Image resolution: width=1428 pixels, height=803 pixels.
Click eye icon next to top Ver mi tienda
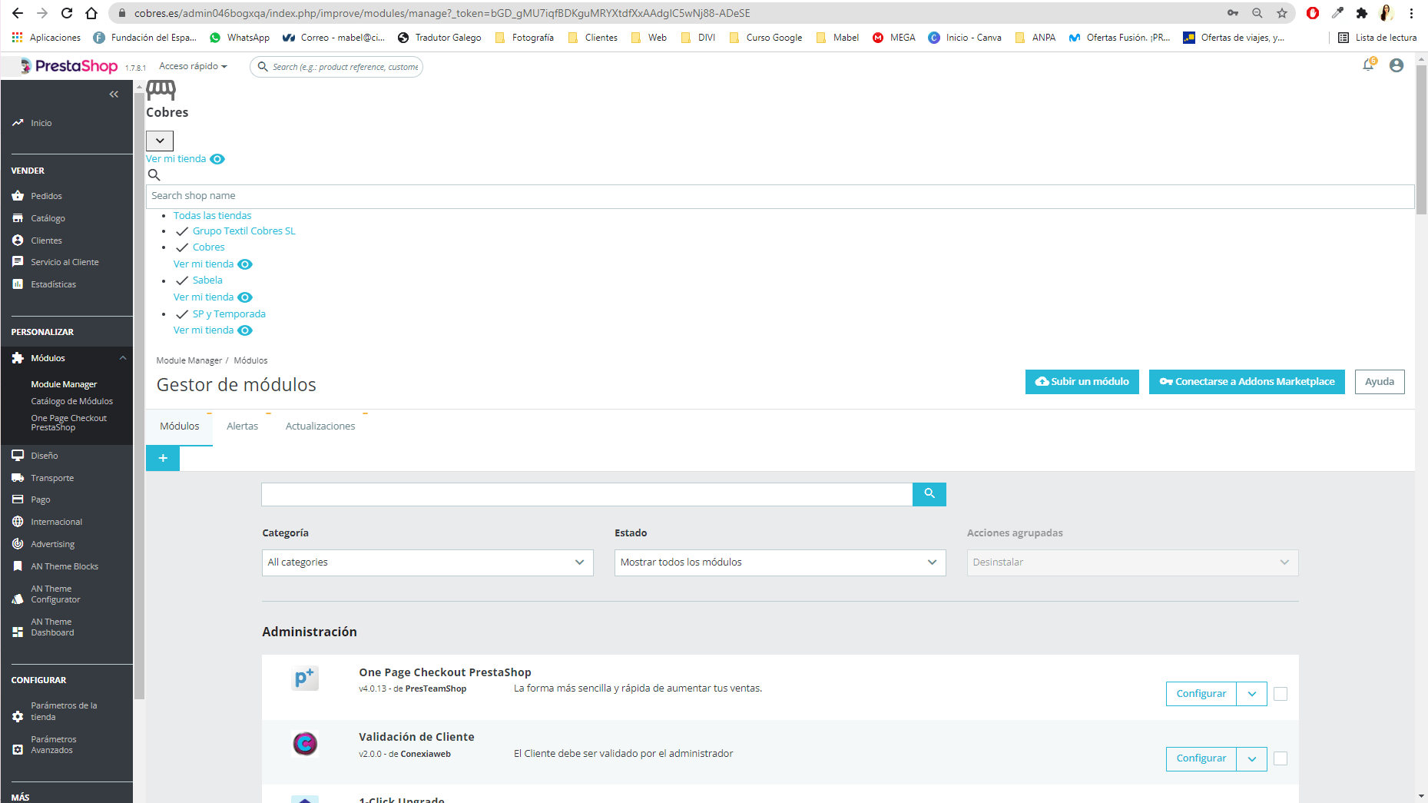[x=217, y=159]
